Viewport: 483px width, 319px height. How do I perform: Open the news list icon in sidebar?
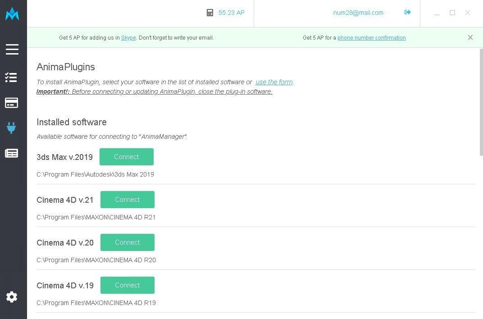click(12, 153)
